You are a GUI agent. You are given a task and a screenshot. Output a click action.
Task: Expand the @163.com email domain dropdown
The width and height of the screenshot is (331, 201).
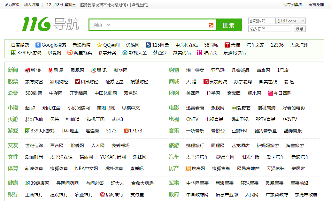[x=290, y=21]
